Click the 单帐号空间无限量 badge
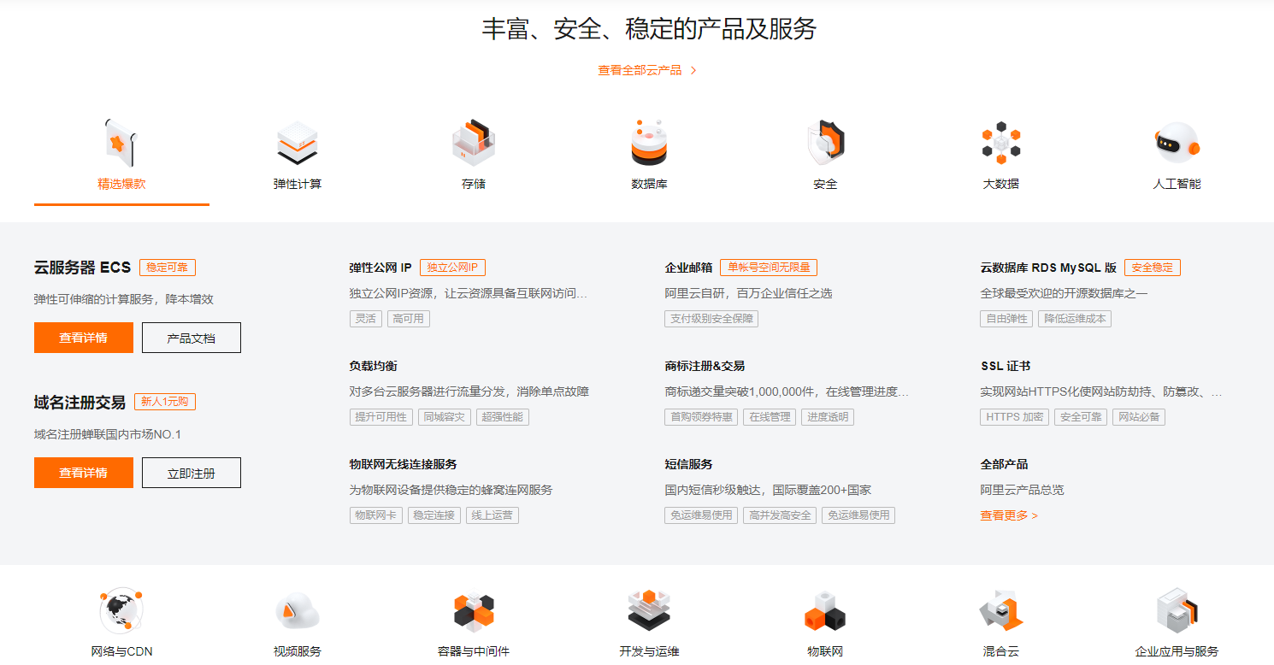Screen dimensions: 1274x665 769,268
